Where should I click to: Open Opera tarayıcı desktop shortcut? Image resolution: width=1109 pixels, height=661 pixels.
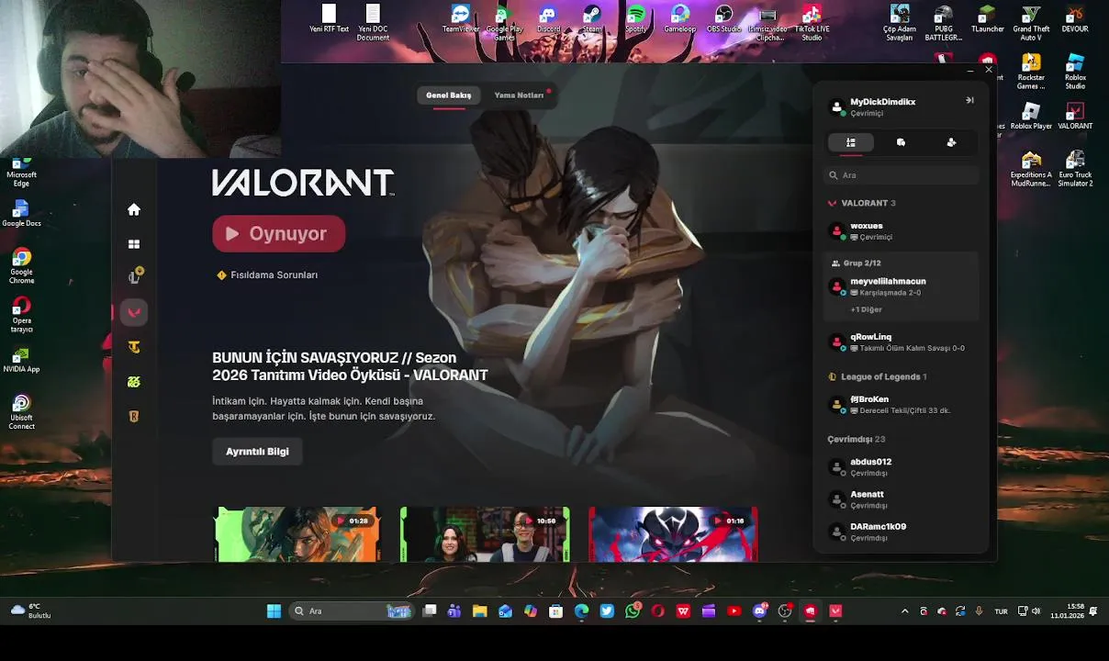pos(21,315)
